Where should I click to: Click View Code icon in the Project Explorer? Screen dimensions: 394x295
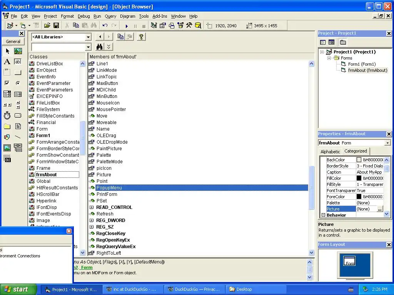(323, 42)
